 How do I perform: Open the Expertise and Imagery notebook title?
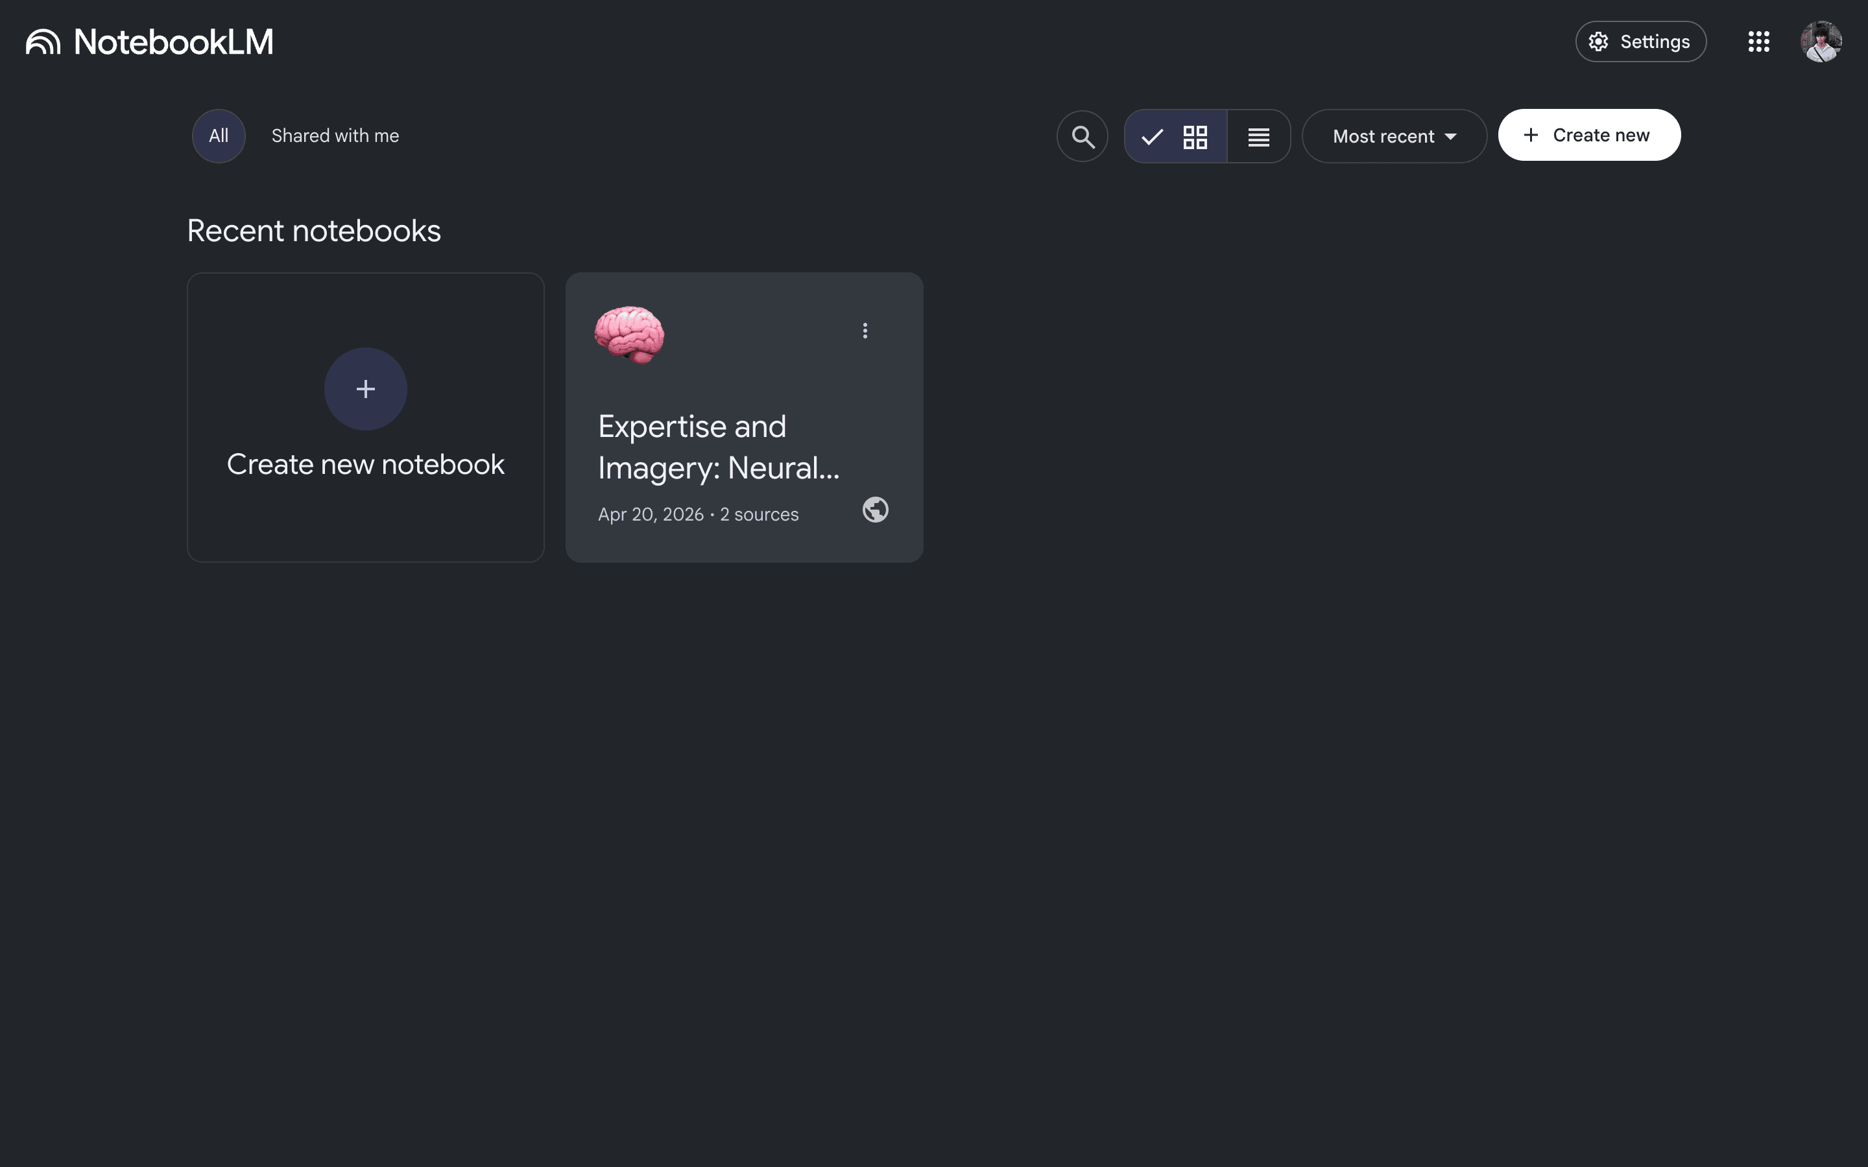[719, 447]
